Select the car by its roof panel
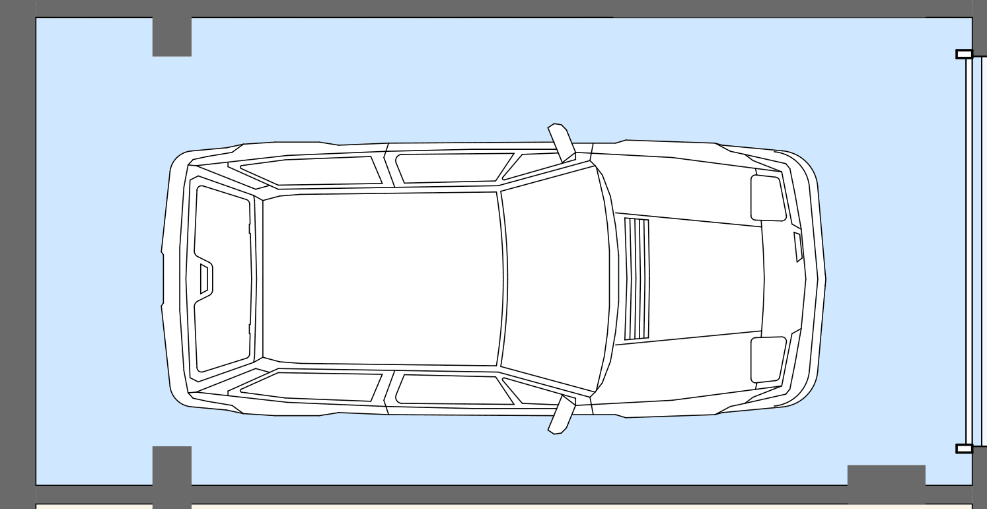This screenshot has height=509, width=987. click(383, 279)
